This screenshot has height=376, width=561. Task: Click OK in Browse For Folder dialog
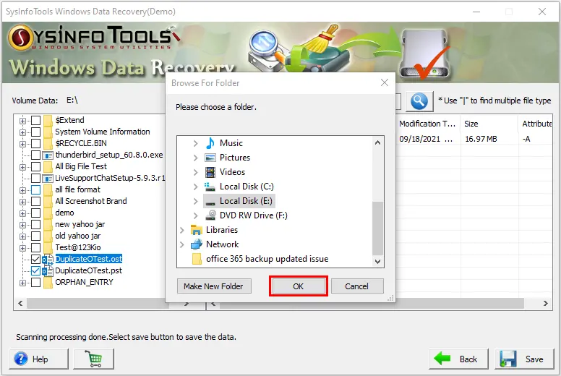click(x=298, y=286)
